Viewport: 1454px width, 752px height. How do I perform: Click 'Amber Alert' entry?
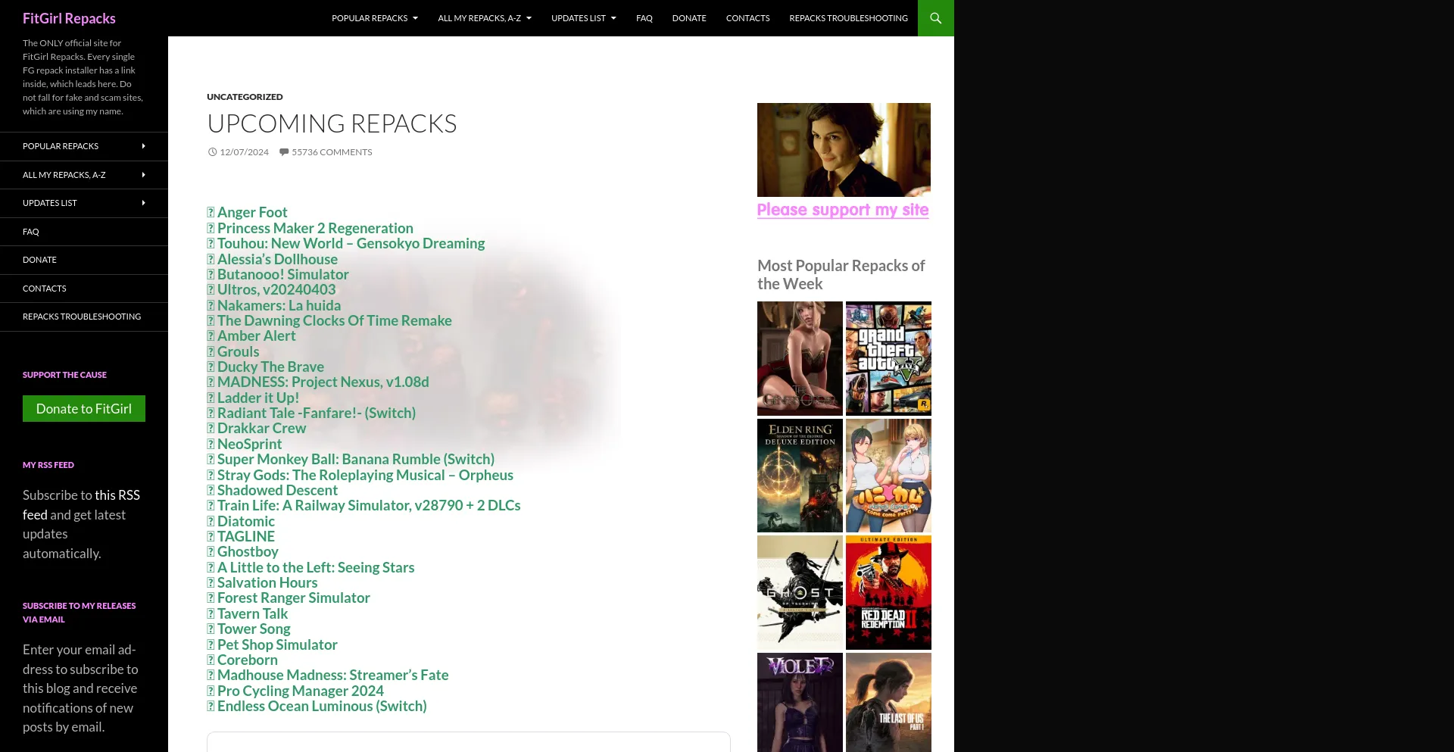257,336
